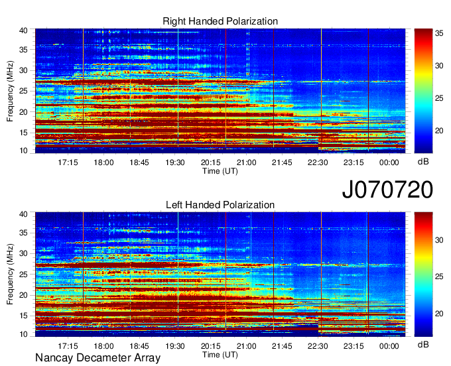The height and width of the screenshot is (366, 451).
Task: Click '22:30' tick on Left Handed time axis
Action: 318,346
